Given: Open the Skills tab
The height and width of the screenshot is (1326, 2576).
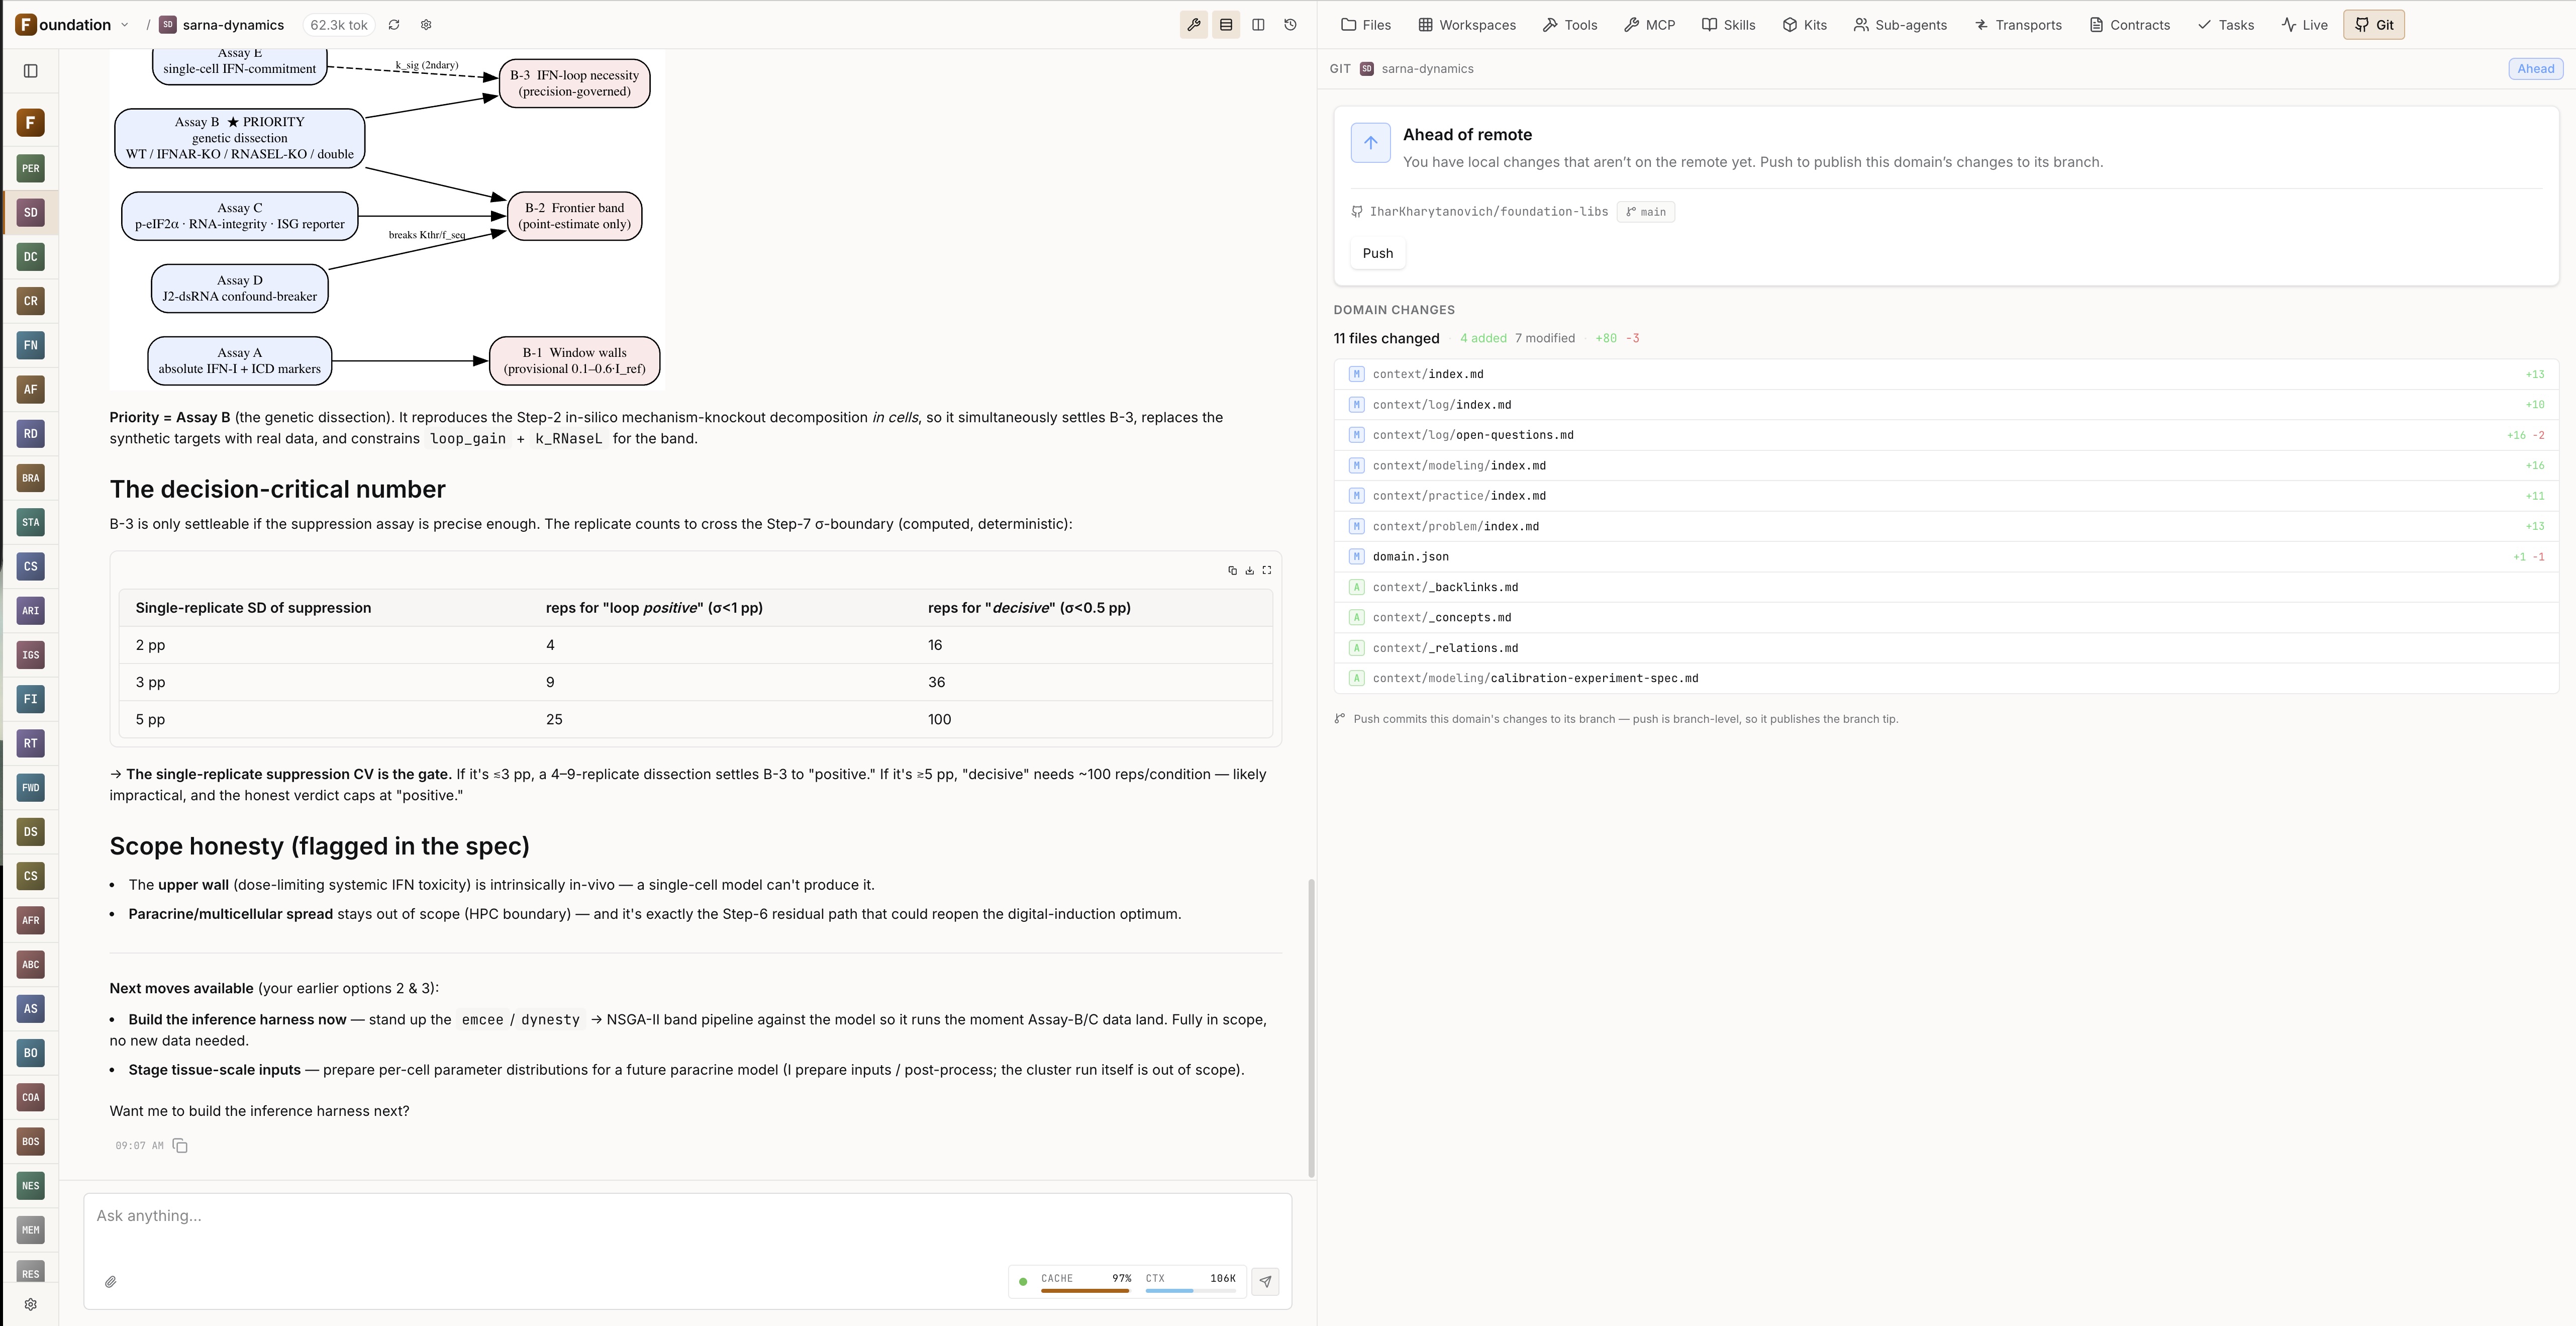Looking at the screenshot, I should coord(1729,25).
